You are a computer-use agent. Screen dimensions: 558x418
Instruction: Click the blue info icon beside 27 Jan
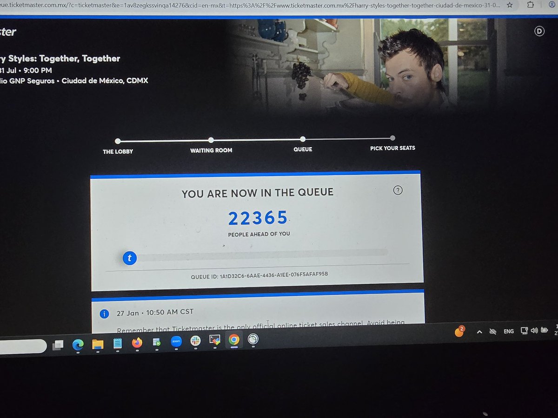click(x=104, y=314)
